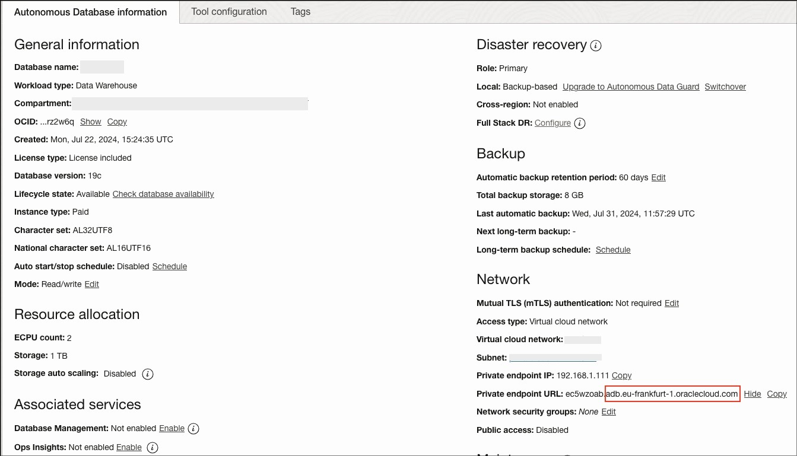The width and height of the screenshot is (797, 456).
Task: Switch to the Tool configuration tab
Action: [228, 11]
